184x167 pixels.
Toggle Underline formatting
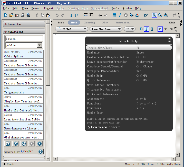pos(152,29)
